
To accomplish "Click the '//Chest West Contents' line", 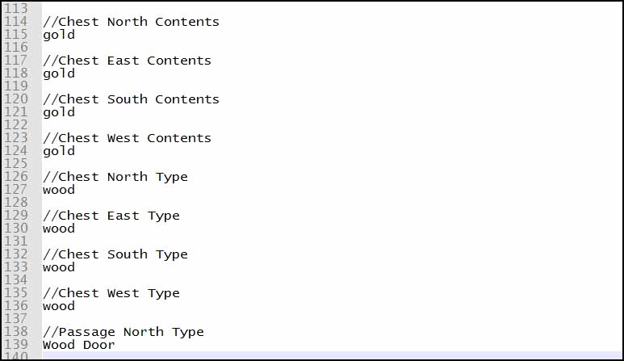I will pyautogui.click(x=127, y=138).
